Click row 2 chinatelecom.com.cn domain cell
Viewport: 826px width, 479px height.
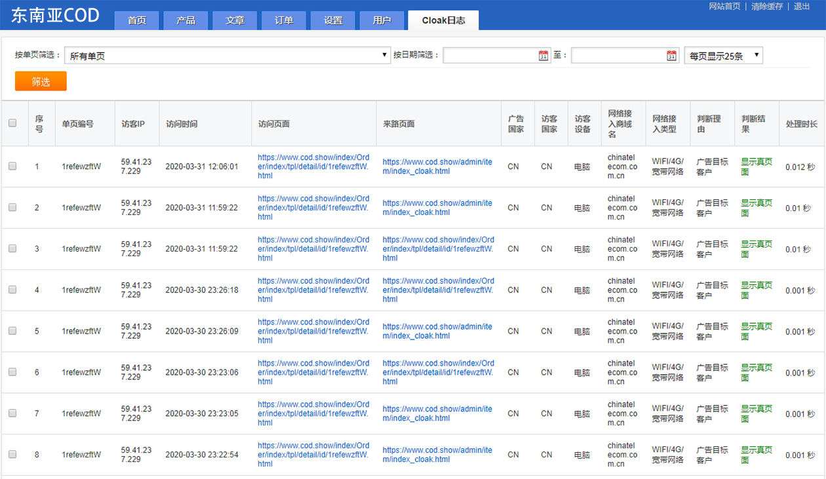622,207
